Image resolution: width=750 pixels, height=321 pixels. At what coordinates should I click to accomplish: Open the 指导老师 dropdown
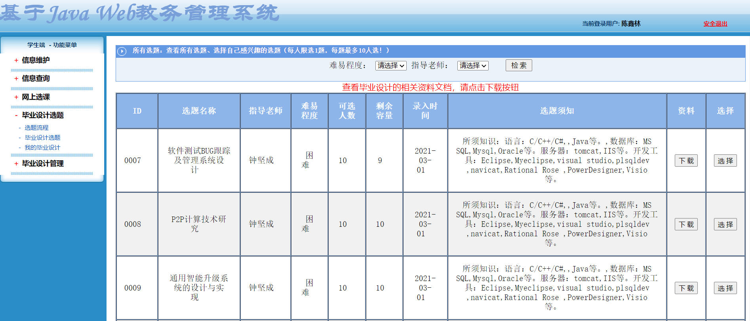(473, 66)
